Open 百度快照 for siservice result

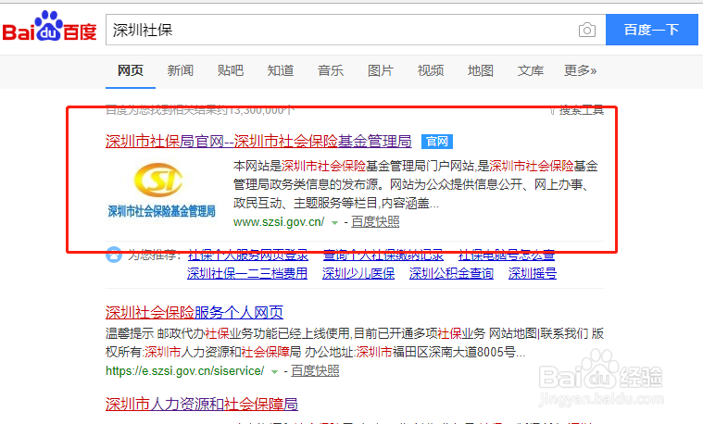(x=315, y=371)
